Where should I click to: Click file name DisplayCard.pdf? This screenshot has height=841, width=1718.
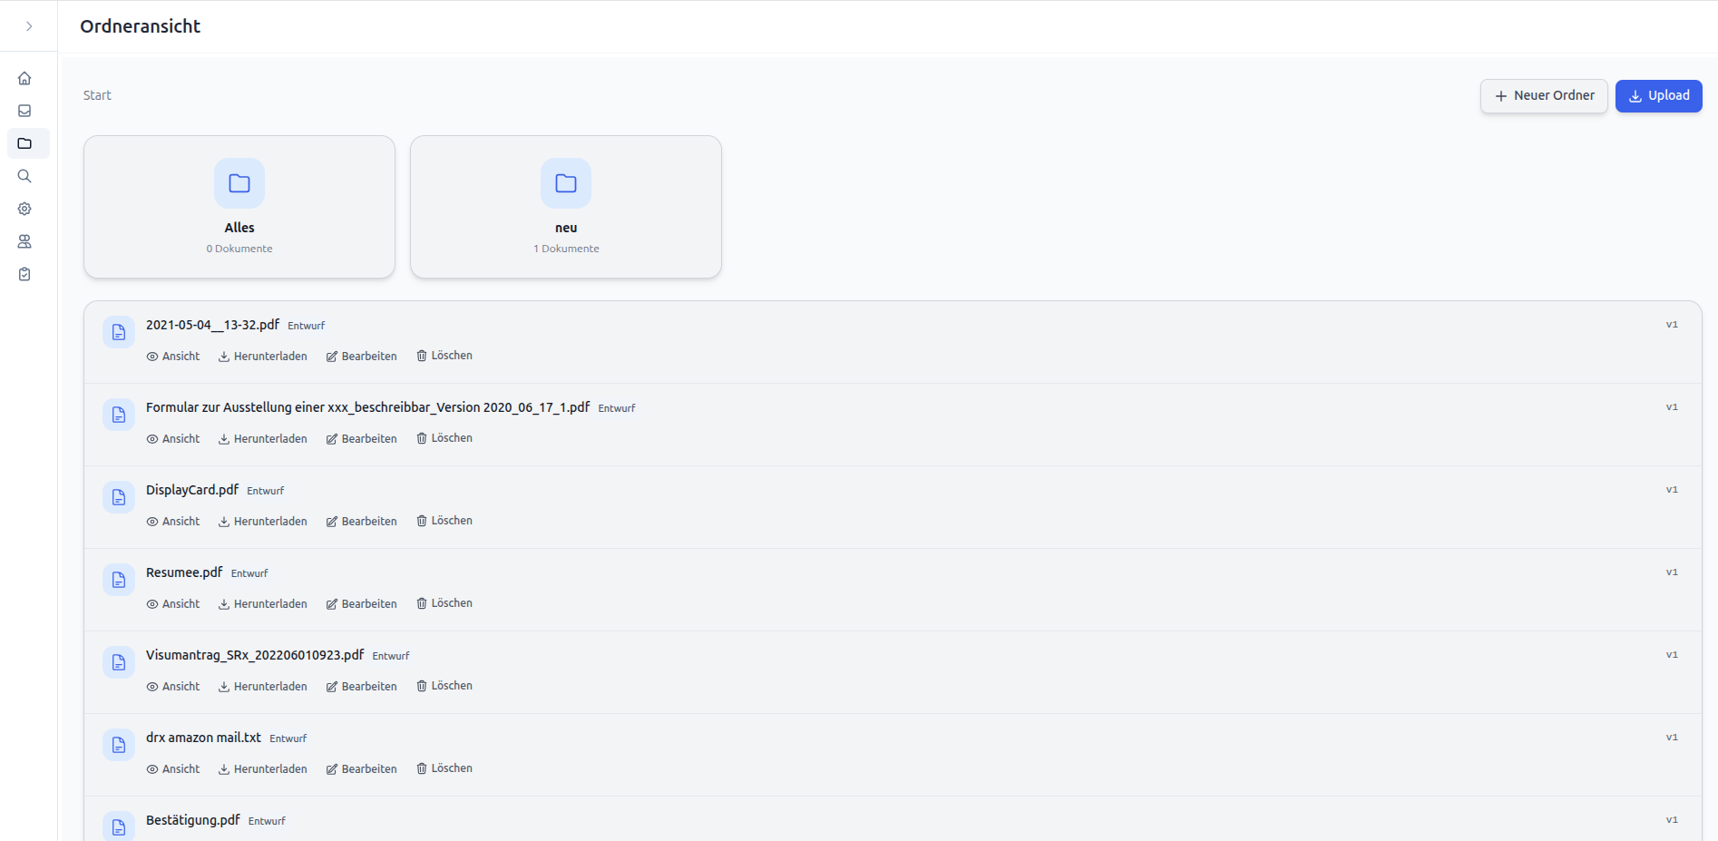click(x=192, y=490)
